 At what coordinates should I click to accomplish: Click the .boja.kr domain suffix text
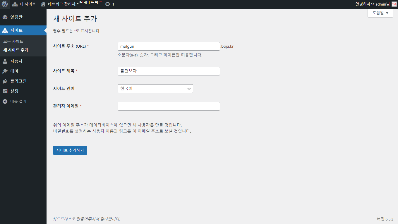point(227,46)
